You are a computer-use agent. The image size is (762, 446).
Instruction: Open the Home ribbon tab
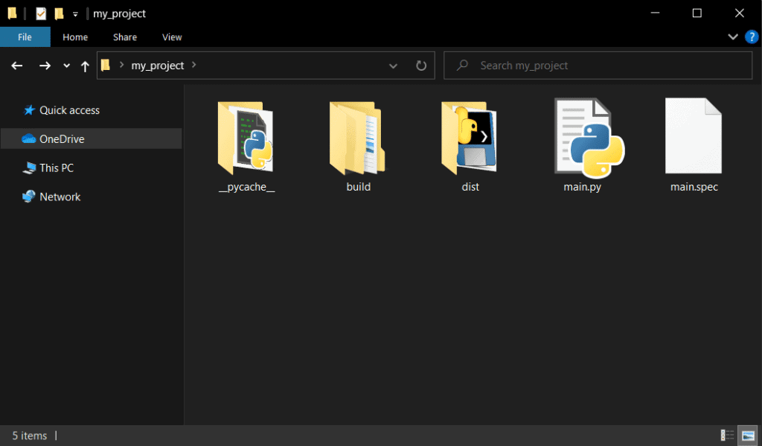coord(75,36)
